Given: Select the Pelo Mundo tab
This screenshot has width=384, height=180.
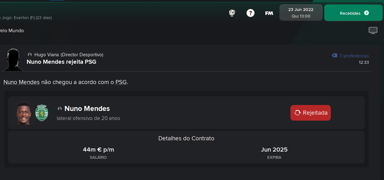Looking at the screenshot, I should (x=11, y=31).
